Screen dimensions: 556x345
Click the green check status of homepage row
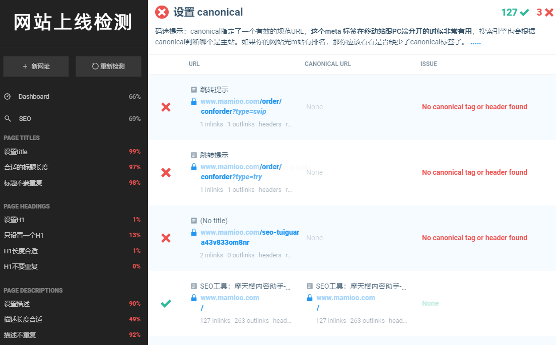166,303
